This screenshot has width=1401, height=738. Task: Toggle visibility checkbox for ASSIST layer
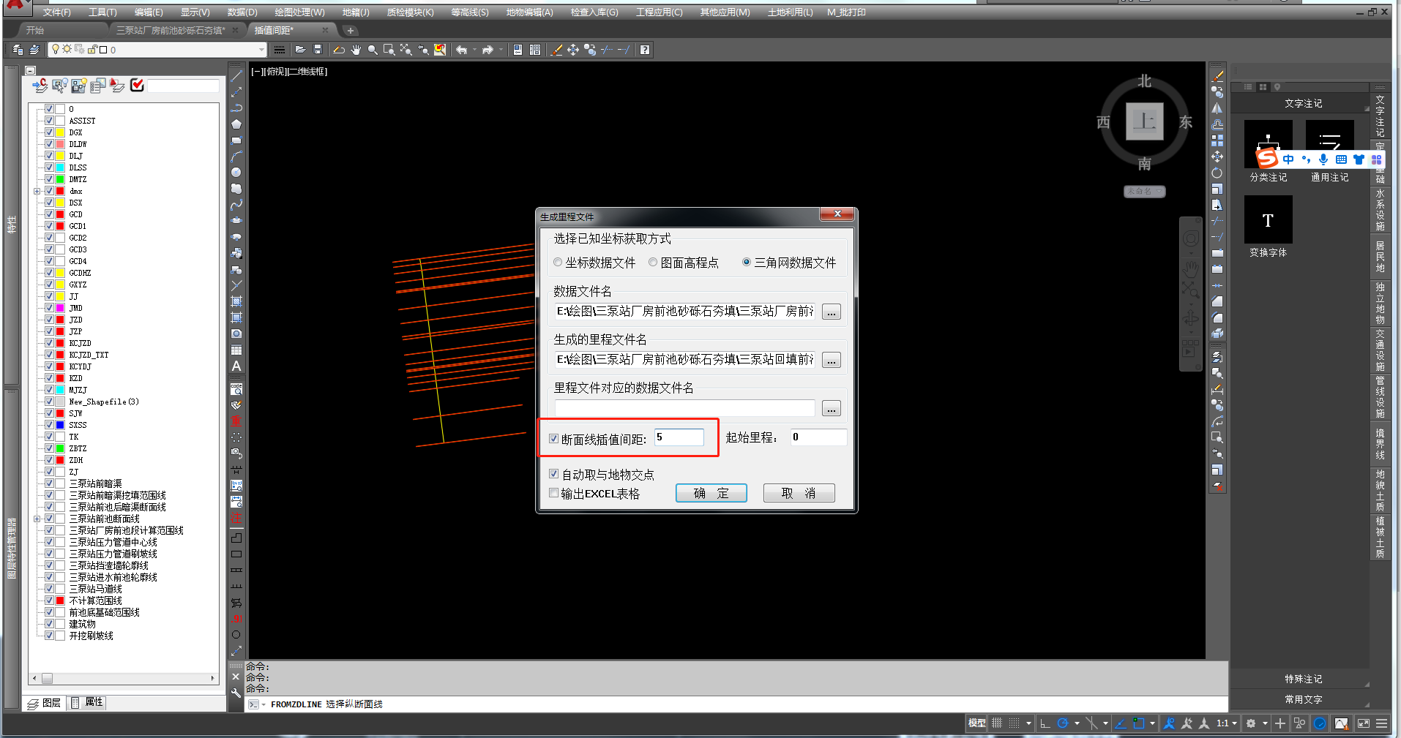pyautogui.click(x=49, y=121)
